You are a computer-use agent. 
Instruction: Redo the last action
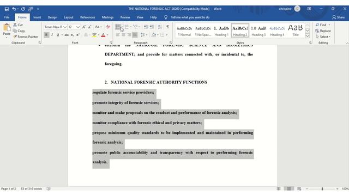click(23, 9)
